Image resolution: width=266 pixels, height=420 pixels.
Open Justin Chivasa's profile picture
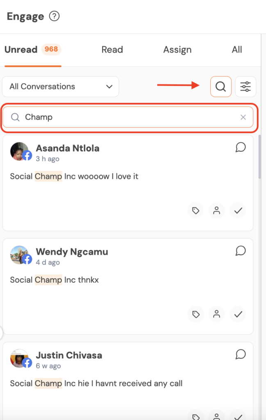(19, 358)
